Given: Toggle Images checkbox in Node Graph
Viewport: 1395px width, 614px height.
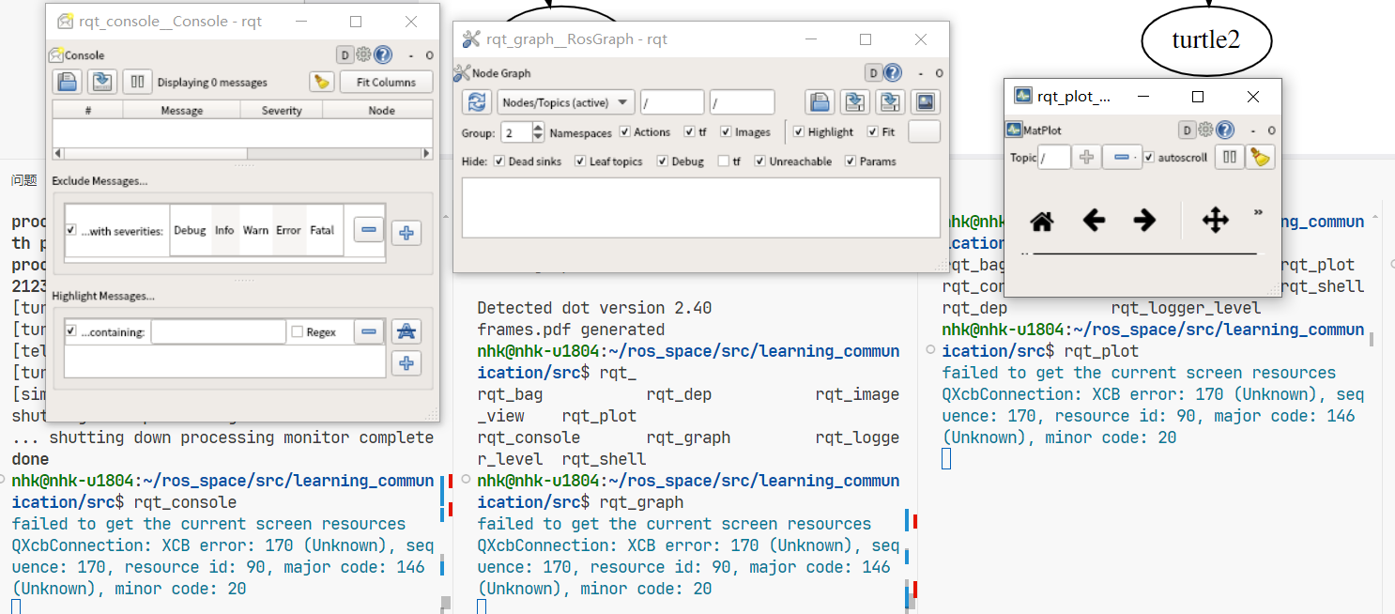Looking at the screenshot, I should coord(727,132).
